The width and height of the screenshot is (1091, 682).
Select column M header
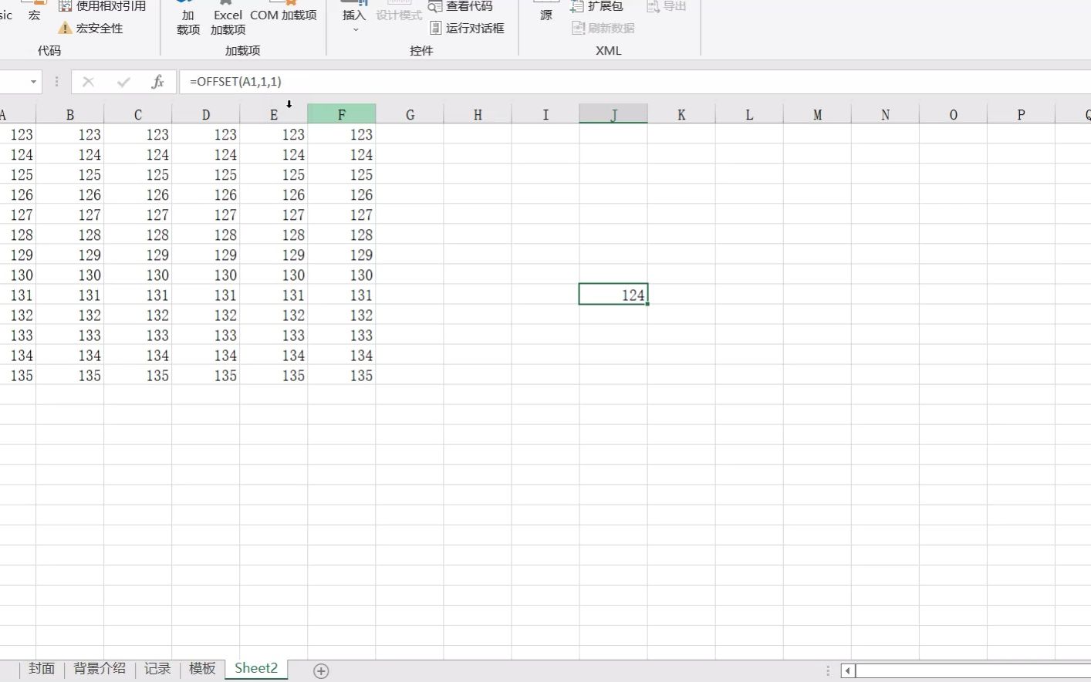point(817,114)
